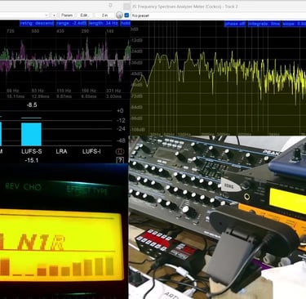The height and width of the screenshot is (299, 306).
Task: Toggle the plugin bypass checkbox
Action: (x=126, y=16)
